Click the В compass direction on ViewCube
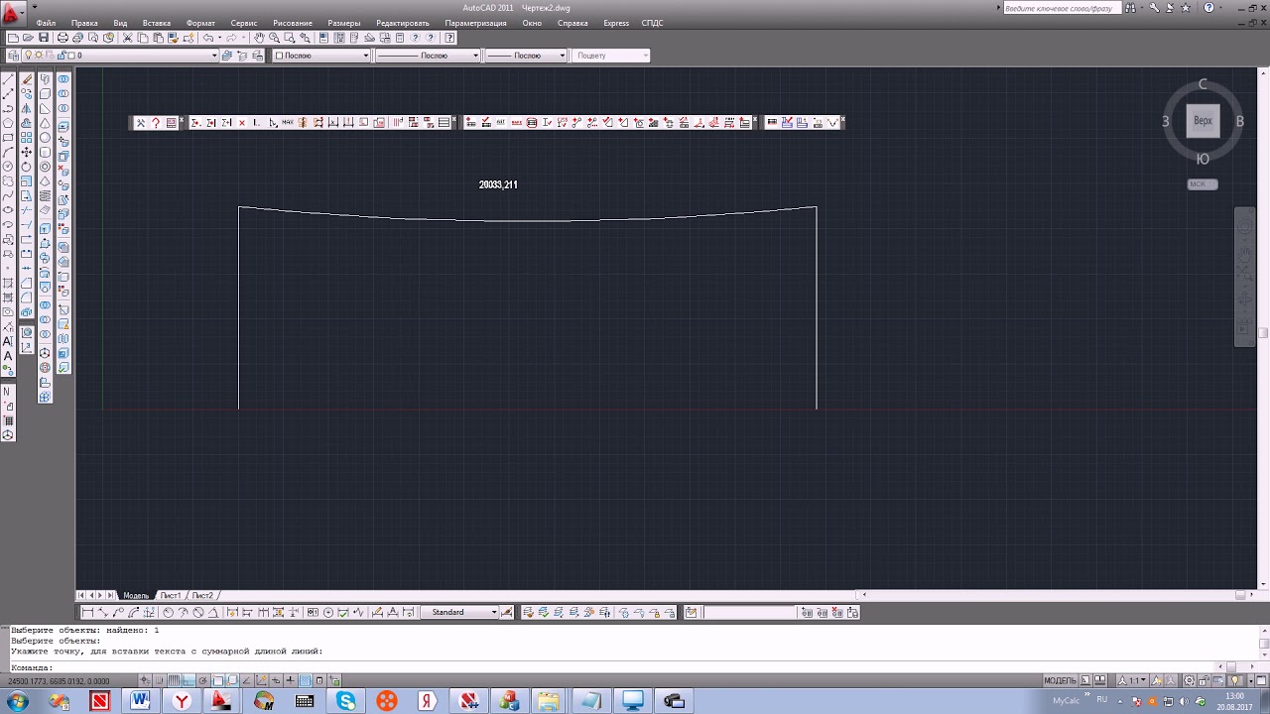This screenshot has height=714, width=1270. pyautogui.click(x=1240, y=121)
